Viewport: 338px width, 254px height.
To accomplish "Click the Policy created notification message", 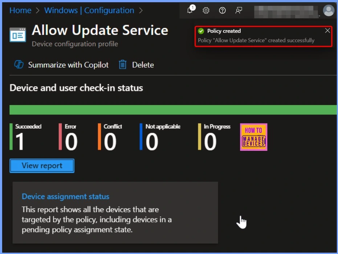I will click(256, 40).
